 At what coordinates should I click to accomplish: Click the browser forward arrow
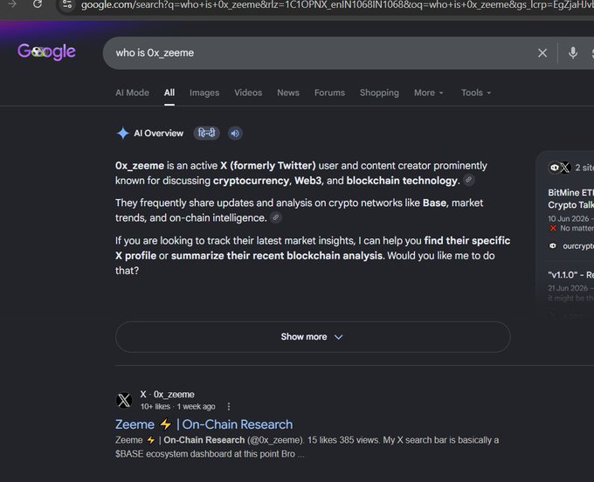[12, 4]
